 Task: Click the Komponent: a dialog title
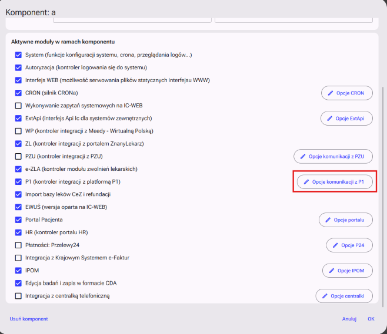(31, 12)
